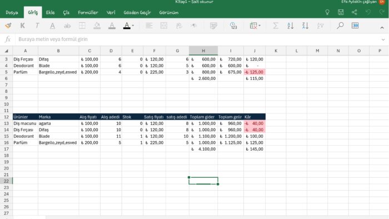The height and width of the screenshot is (219, 389).
Task: Click the filter funnel icon
Action: (x=320, y=26)
